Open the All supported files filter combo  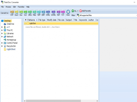107,15
